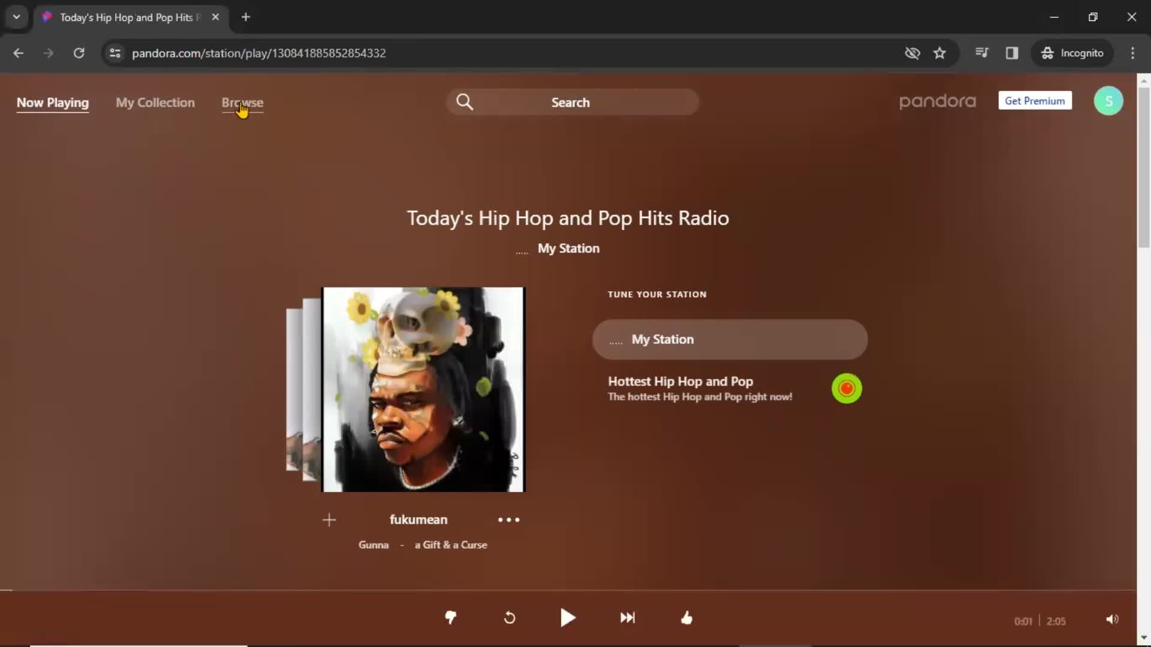The width and height of the screenshot is (1151, 647).
Task: Click the 2:05 track duration
Action: pos(1056,621)
